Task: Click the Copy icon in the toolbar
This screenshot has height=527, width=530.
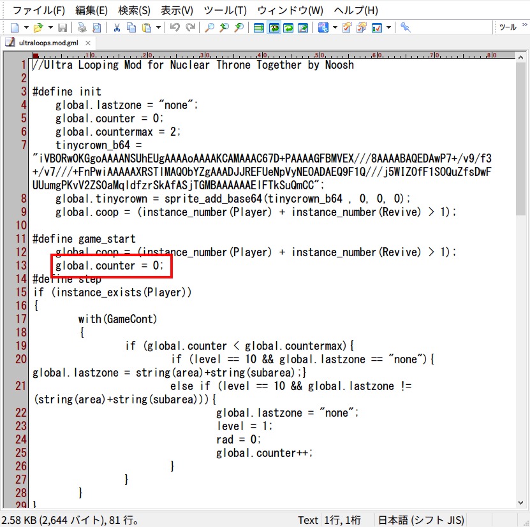Action: click(131, 27)
